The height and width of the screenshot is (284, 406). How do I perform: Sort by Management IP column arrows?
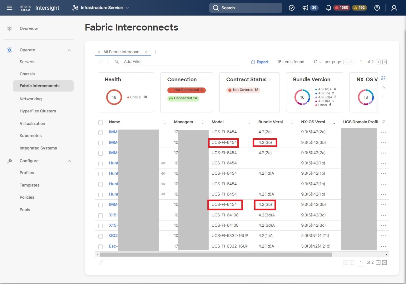tap(202, 122)
